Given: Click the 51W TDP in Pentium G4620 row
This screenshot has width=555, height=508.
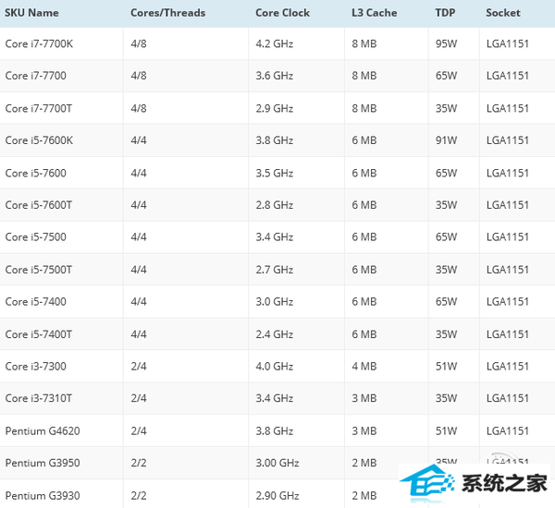Looking at the screenshot, I should pos(446,431).
